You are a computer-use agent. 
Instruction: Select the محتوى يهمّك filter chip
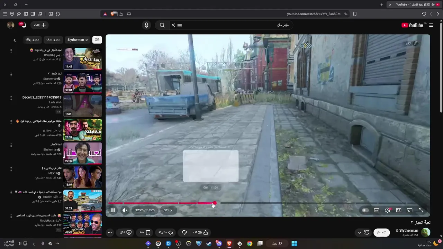(x=33, y=40)
